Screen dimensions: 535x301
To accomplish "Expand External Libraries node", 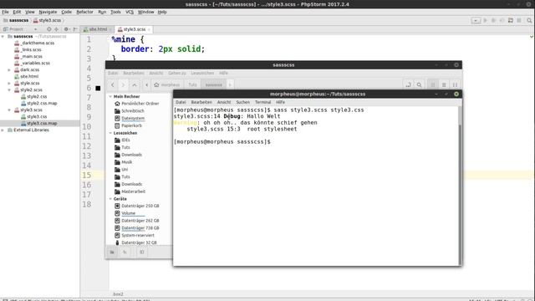I will coord(3,130).
